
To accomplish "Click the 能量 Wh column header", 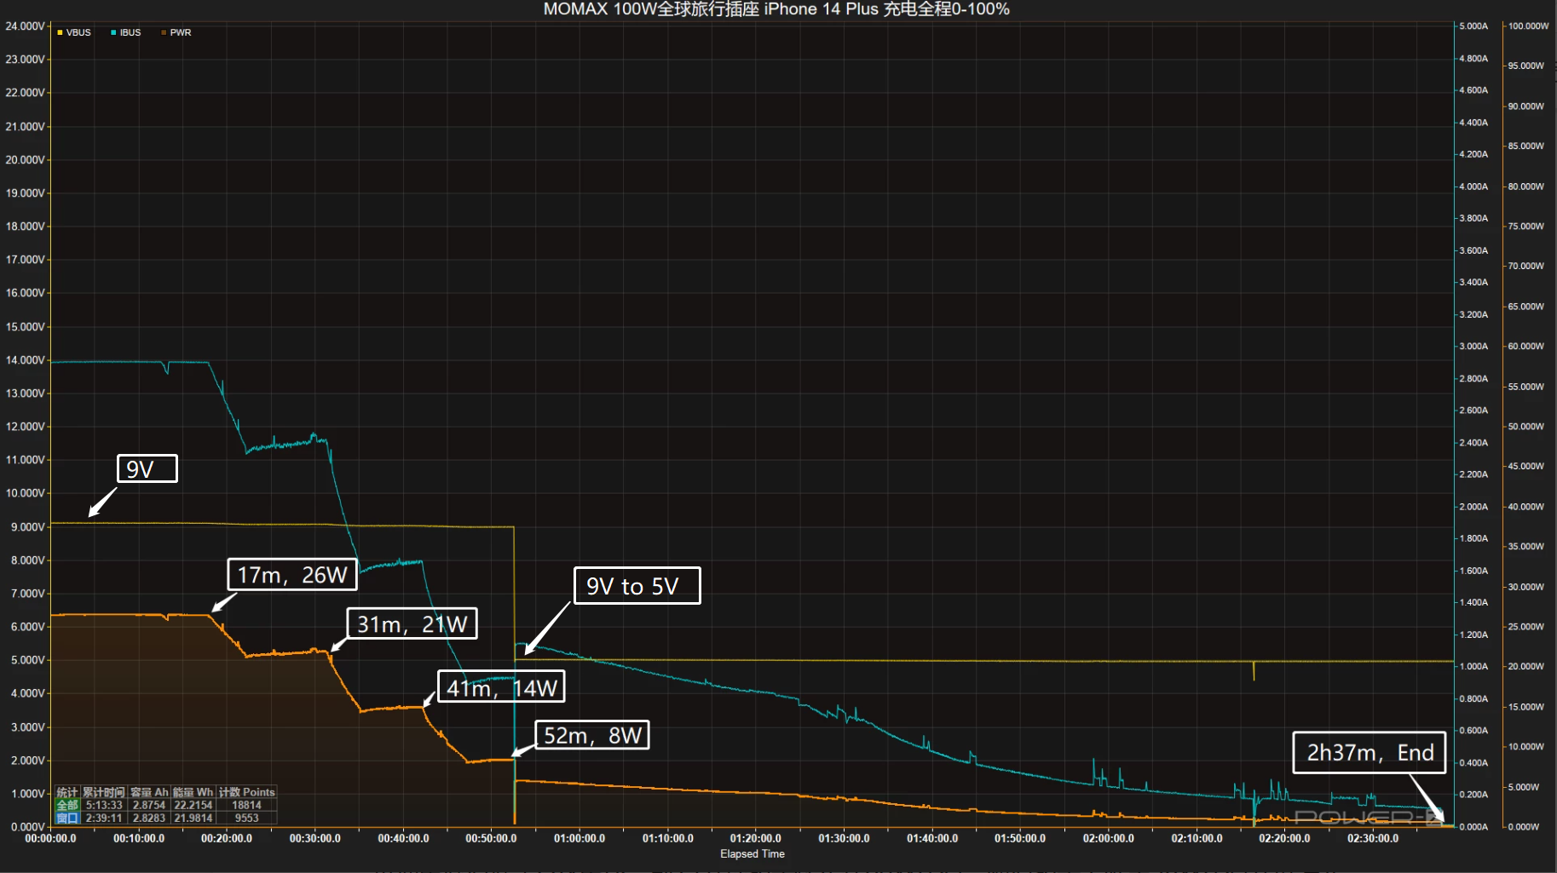I will point(193,792).
